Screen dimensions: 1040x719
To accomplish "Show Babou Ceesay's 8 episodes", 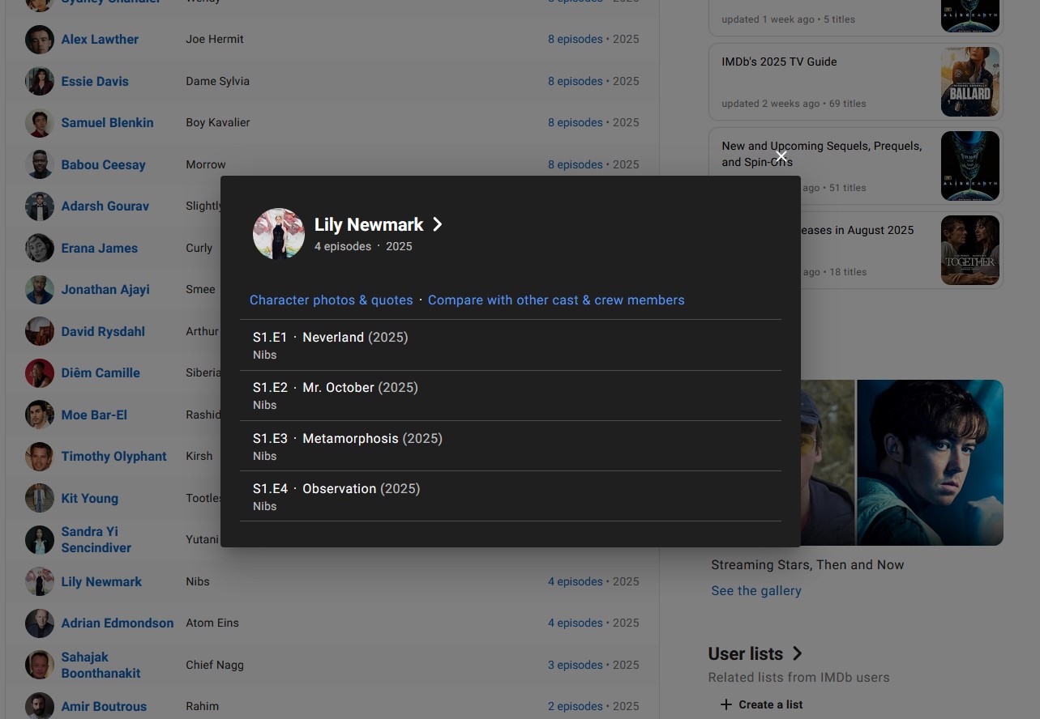I will coord(575,164).
